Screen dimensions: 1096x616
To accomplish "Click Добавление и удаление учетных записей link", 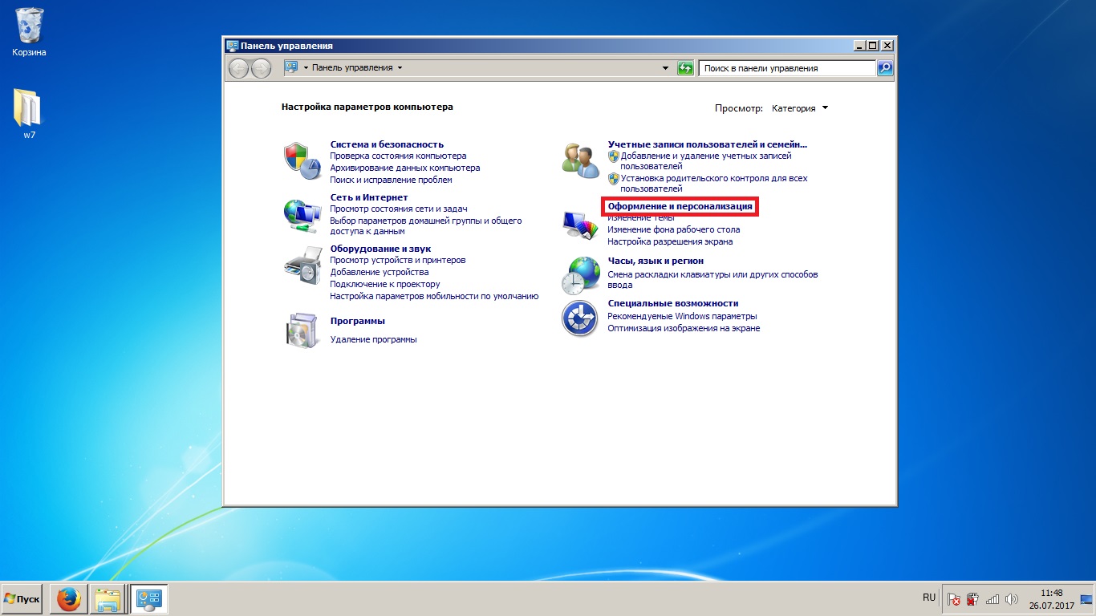I will pos(706,161).
